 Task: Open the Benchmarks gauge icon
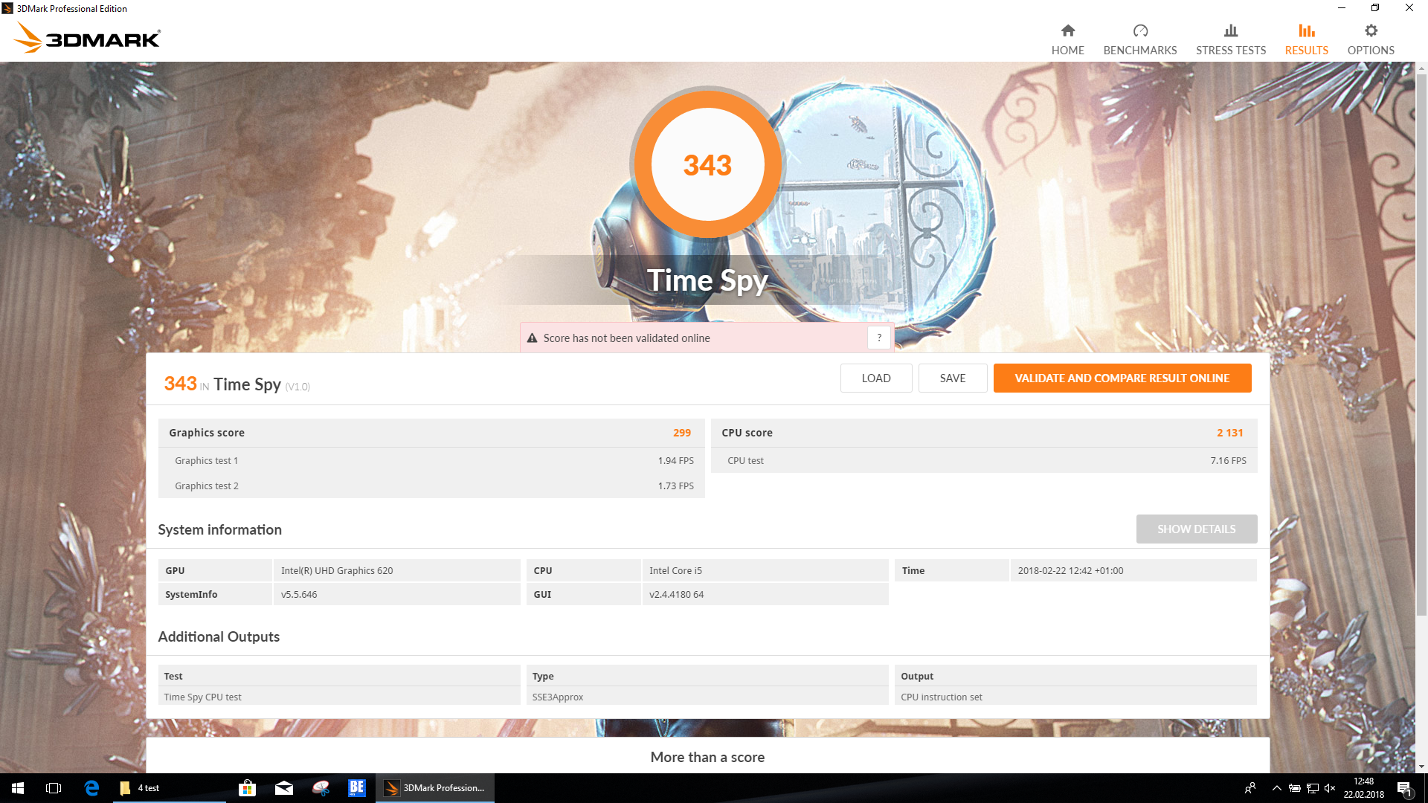(x=1139, y=31)
